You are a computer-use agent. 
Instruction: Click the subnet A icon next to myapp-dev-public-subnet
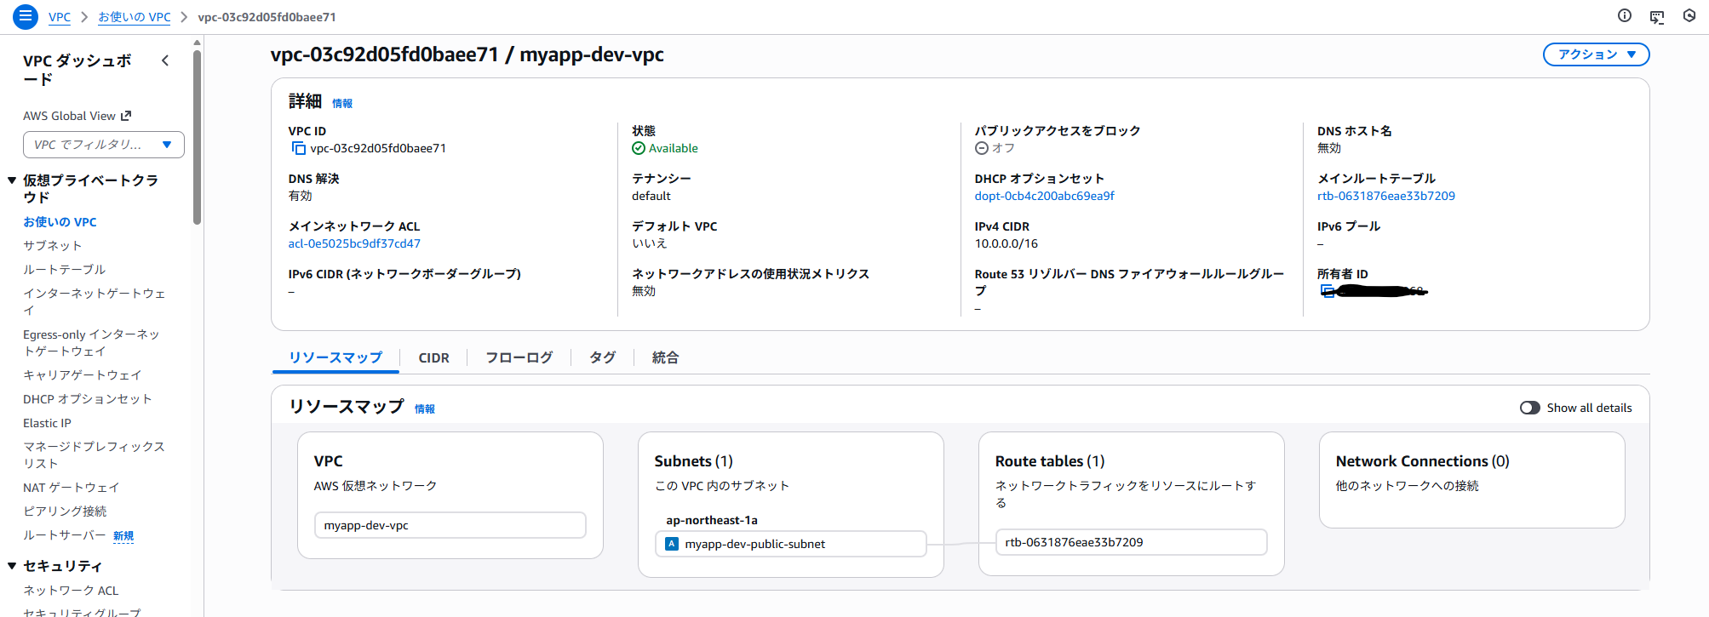[672, 544]
